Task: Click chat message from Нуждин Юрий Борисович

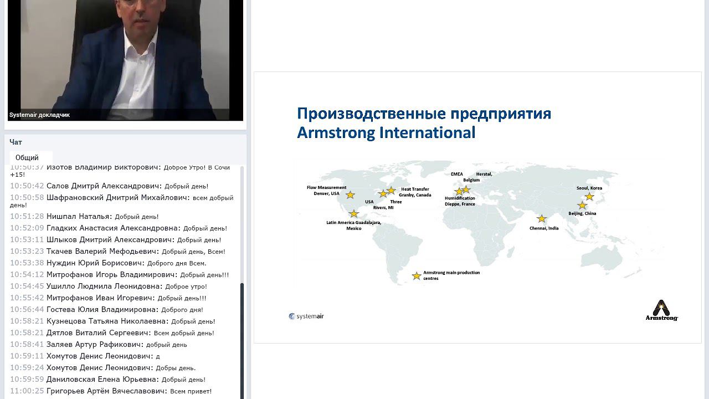Action: point(108,263)
